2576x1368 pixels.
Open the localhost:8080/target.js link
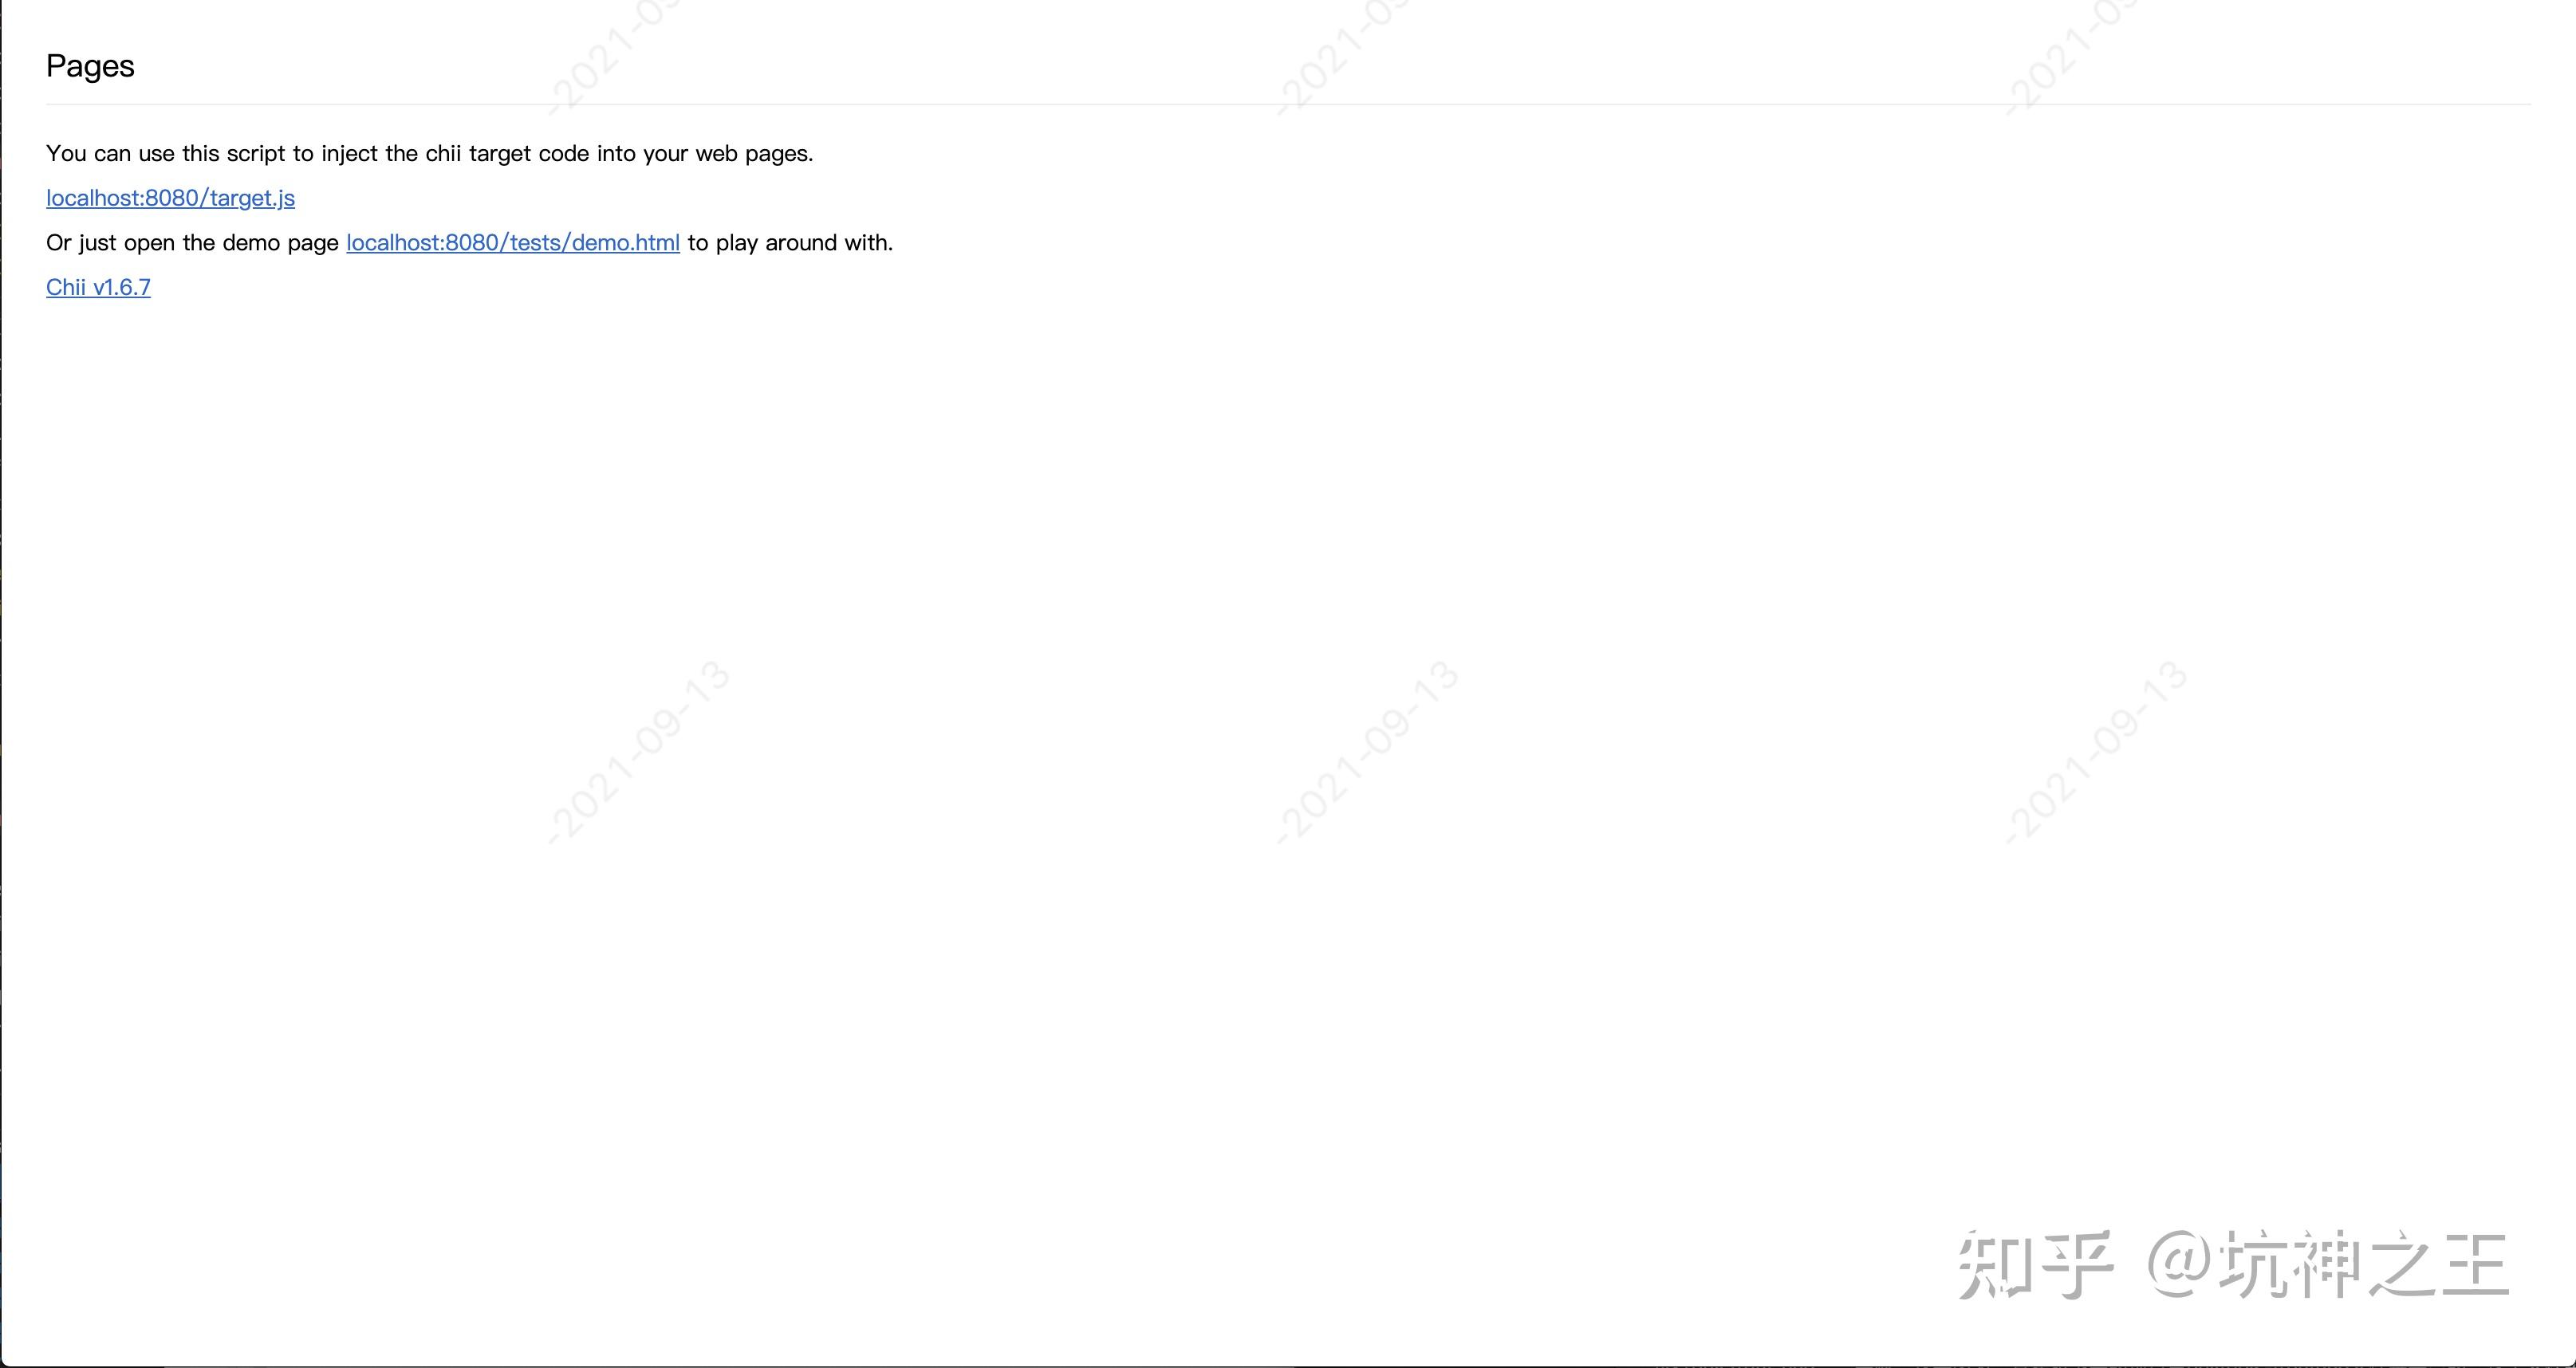170,198
